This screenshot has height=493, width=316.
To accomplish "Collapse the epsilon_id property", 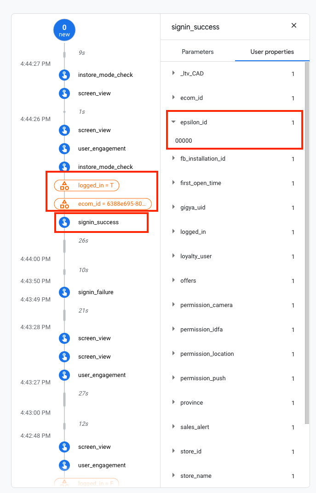I will (x=173, y=122).
